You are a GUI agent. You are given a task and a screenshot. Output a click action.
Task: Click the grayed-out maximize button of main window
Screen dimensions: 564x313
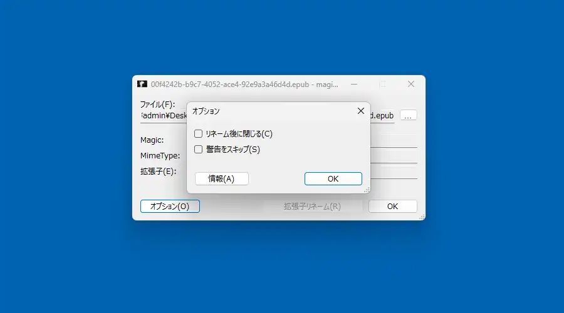[382, 84]
